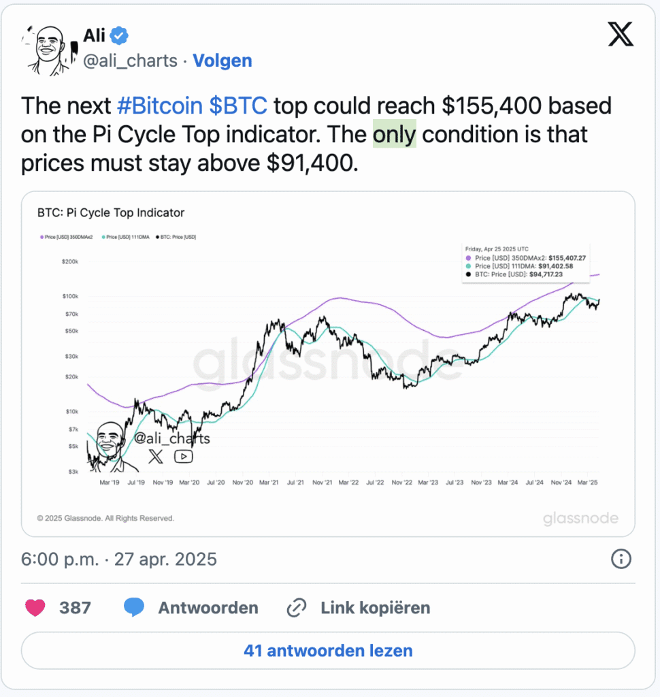Click the blue reply speech bubble icon
This screenshot has height=697, width=660.
click(x=134, y=607)
